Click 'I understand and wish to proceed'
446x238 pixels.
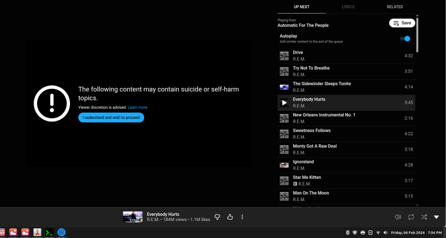pos(111,117)
